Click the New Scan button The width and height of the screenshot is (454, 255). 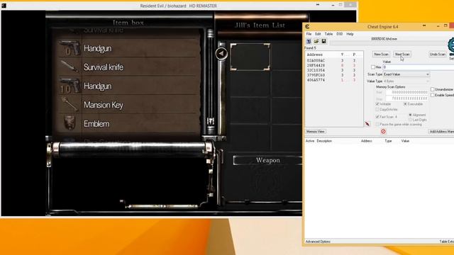(381, 55)
